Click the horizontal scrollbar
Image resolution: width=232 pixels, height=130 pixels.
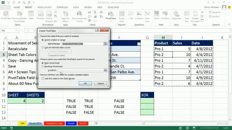click(181, 123)
